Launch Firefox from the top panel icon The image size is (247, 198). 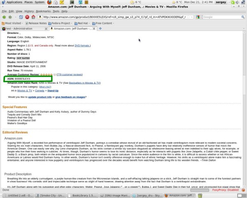coord(49,2)
